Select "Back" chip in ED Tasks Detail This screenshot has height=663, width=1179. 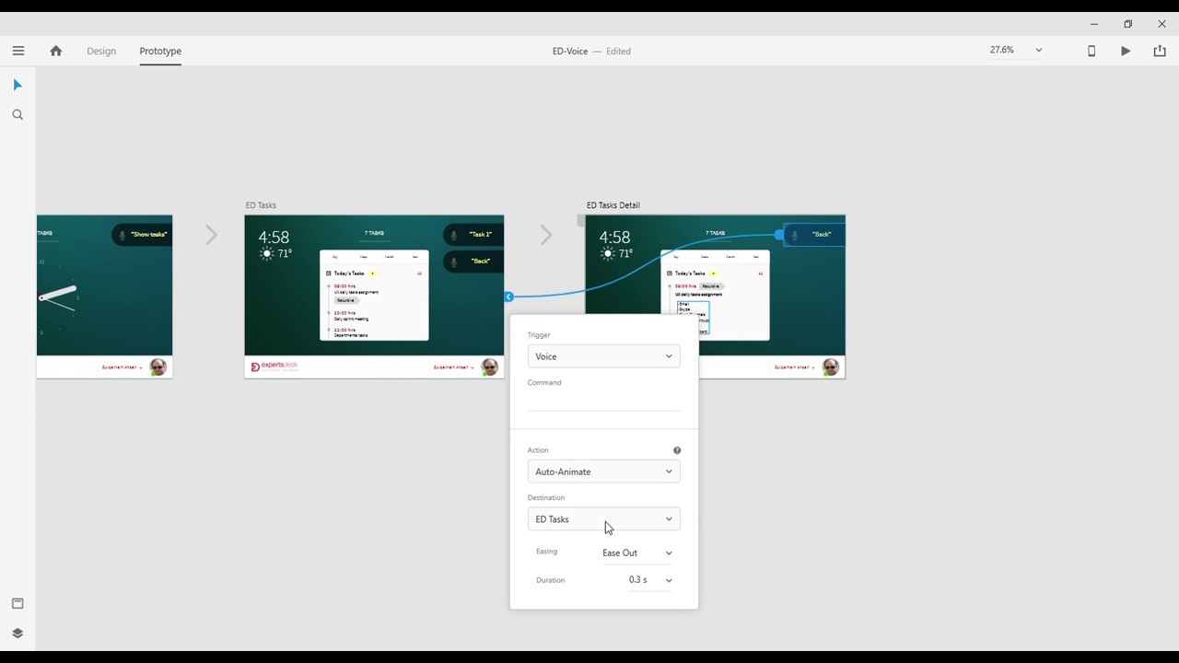tap(814, 235)
